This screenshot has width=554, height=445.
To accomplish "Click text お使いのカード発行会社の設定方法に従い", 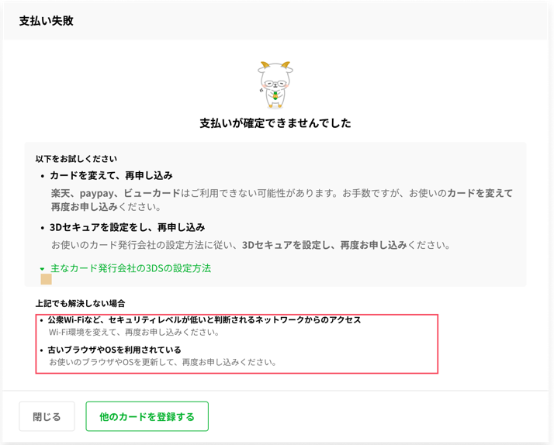I will pyautogui.click(x=144, y=245).
